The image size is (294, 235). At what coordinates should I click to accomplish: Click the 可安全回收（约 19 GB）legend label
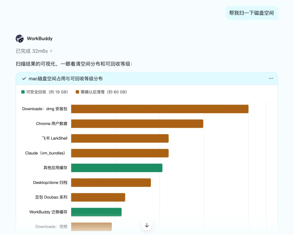[47, 92]
